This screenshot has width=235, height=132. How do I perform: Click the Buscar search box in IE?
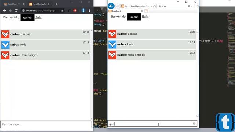172,6
